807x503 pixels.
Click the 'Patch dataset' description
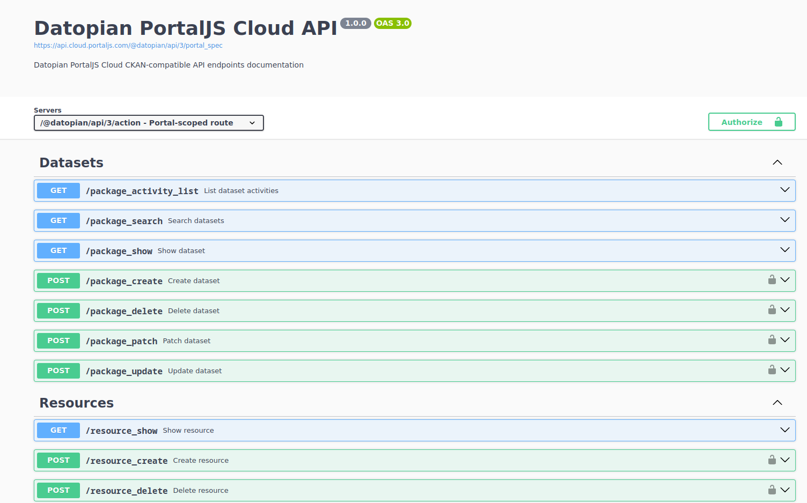(187, 341)
